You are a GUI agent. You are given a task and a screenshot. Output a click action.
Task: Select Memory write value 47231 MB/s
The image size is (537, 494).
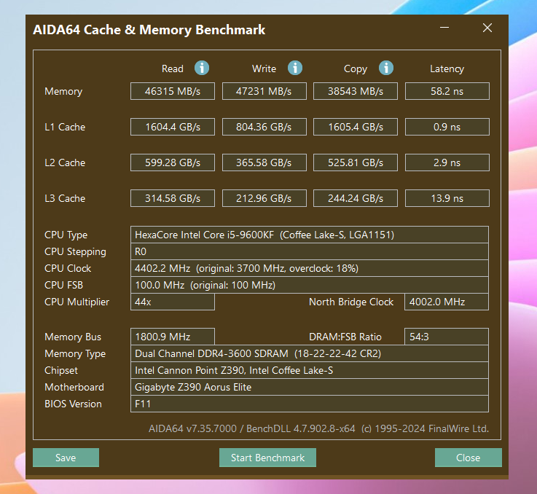click(264, 91)
